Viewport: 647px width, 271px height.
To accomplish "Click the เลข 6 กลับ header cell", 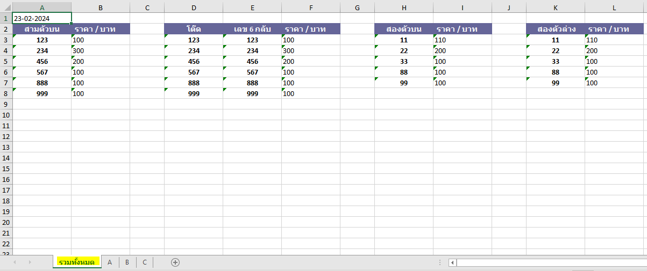I will coord(252,29).
